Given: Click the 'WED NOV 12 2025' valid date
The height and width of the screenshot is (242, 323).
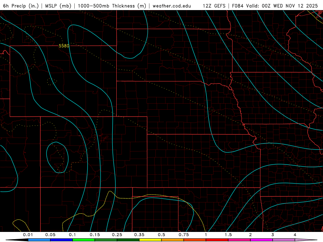Looking at the screenshot, I should point(296,6).
